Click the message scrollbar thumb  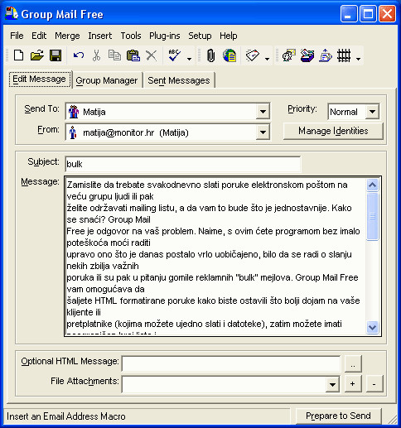pos(372,216)
